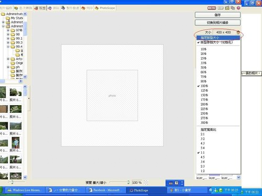Select the brown wooden photo thumbnail
The height and width of the screenshot is (196, 262).
point(4,109)
